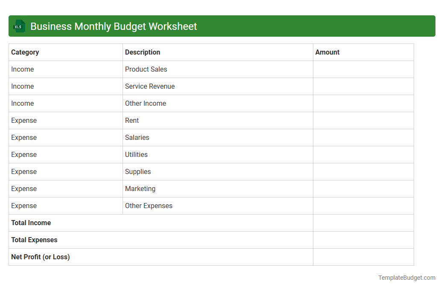The height and width of the screenshot is (290, 444).
Task: Select the Other Expenses cell
Action: [149, 206]
